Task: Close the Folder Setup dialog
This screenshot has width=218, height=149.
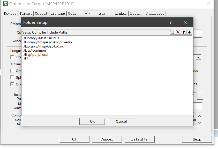Action: click(x=185, y=22)
